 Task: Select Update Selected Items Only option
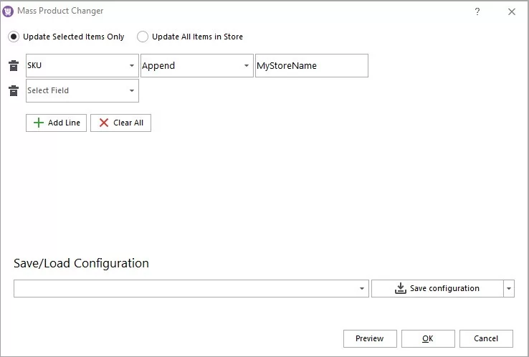(x=14, y=37)
